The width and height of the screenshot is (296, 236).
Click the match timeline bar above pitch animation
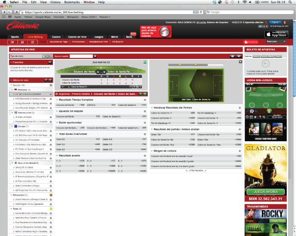[196, 64]
